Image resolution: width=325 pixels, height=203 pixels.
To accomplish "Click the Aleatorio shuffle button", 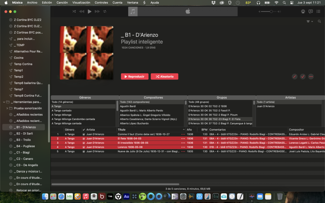I will (164, 76).
